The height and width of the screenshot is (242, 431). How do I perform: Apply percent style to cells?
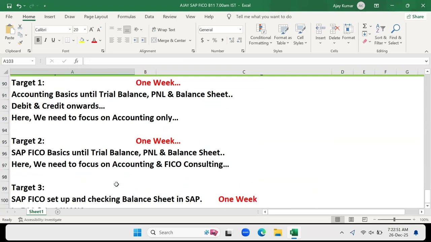point(214,40)
